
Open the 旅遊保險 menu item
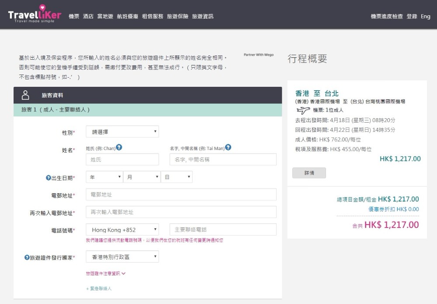coord(177,17)
